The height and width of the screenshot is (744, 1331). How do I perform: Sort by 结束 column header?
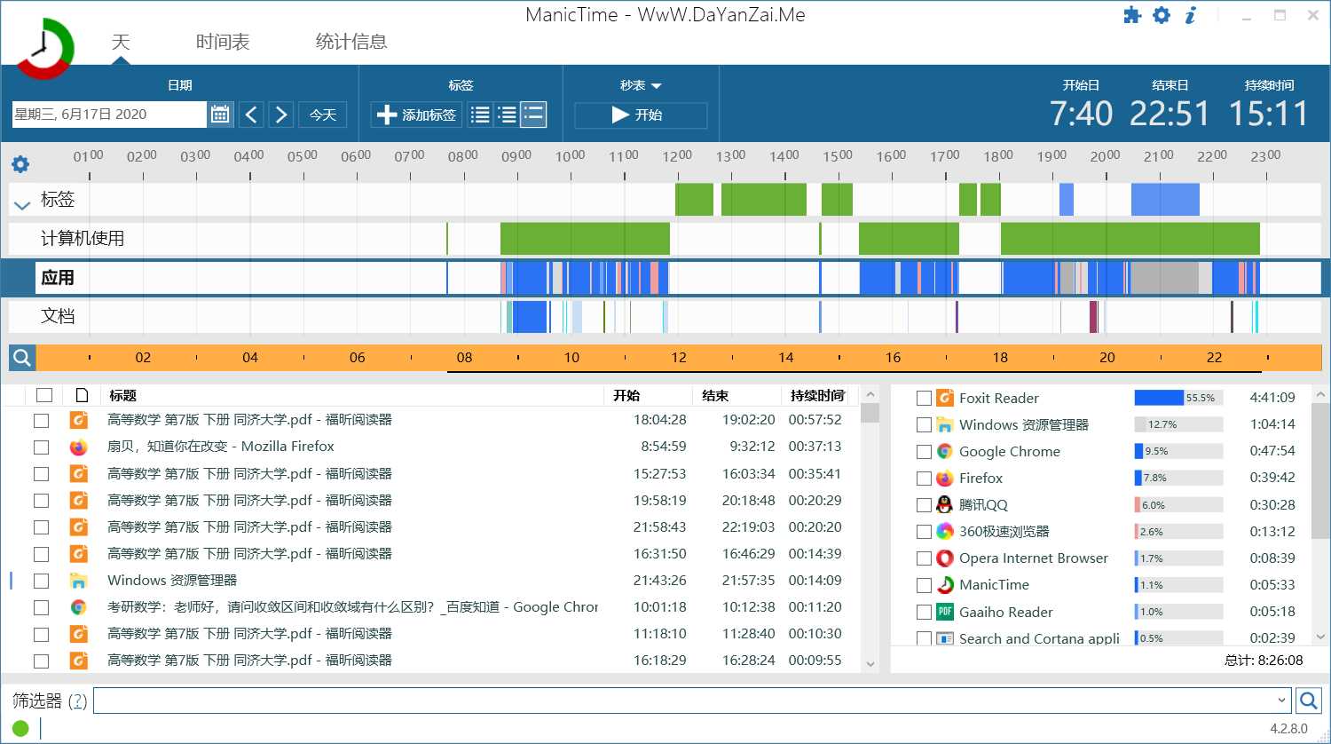[715, 395]
